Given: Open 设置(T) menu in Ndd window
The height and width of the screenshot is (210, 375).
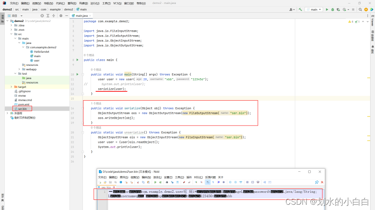Looking at the screenshot, I should [168, 177].
